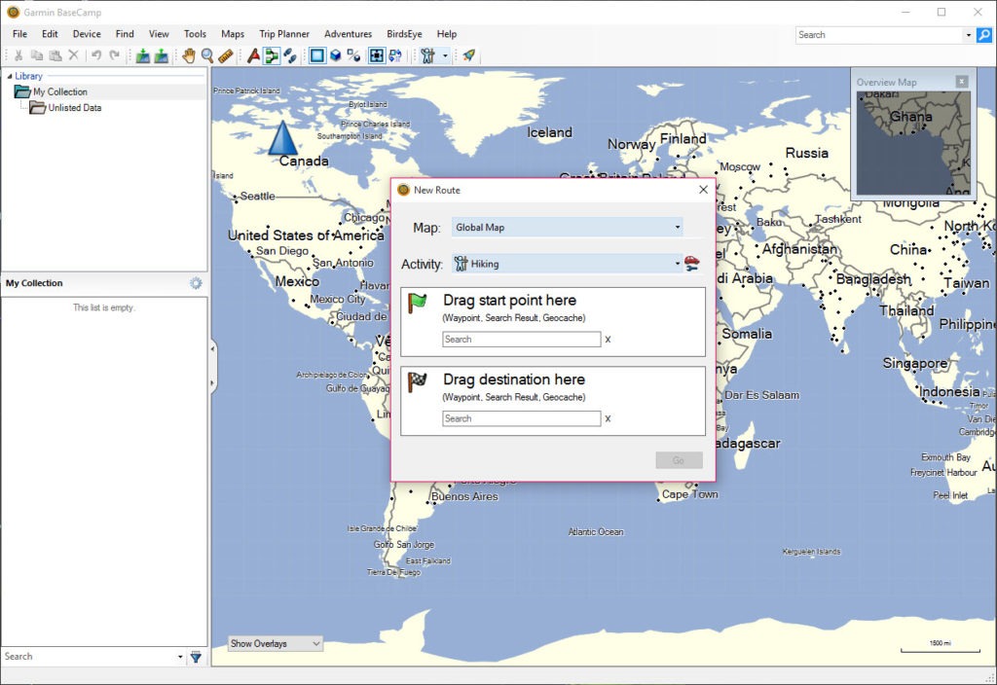Collapse the Library tree node

(x=9, y=76)
